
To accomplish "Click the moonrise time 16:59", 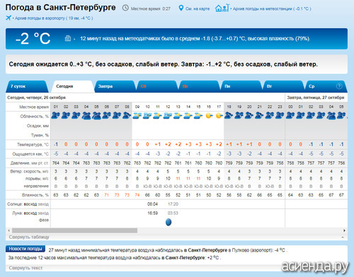I will pos(152,213).
